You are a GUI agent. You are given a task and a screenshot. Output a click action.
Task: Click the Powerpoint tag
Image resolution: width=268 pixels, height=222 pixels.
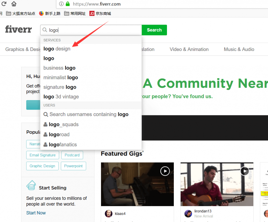[x=73, y=166]
